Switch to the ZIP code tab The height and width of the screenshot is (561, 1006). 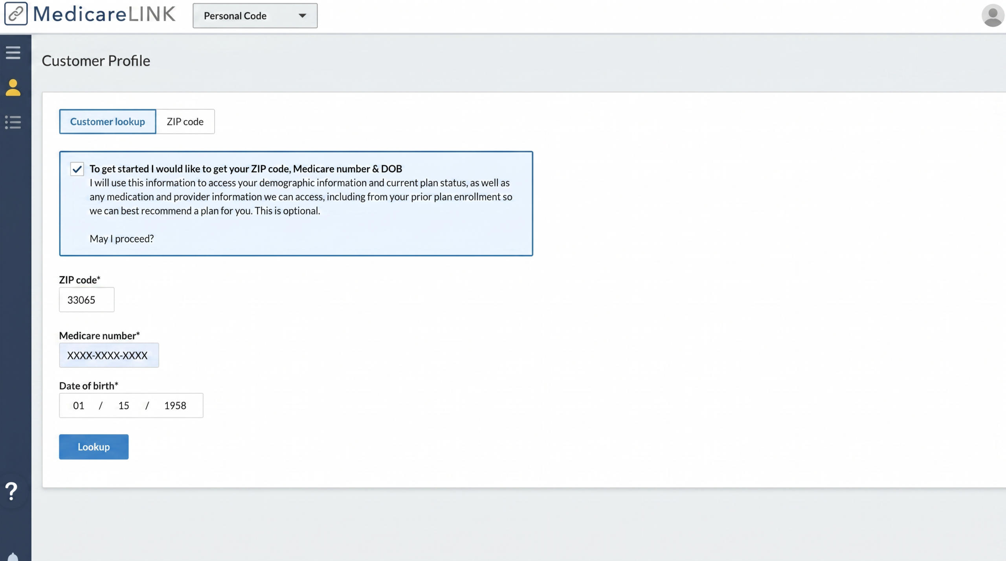(185, 122)
